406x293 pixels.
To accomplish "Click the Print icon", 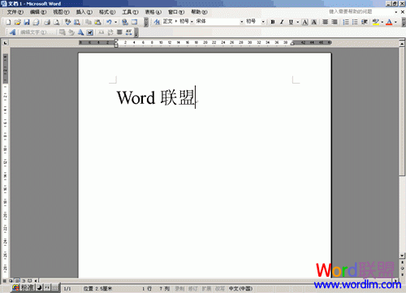I will pyautogui.click(x=48, y=22).
